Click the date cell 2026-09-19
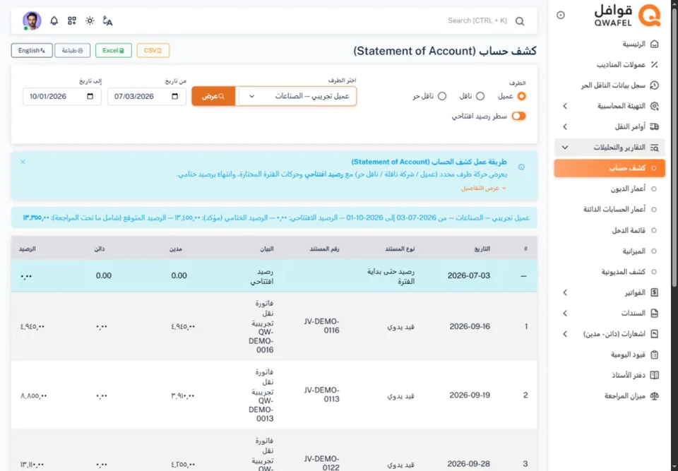Screen dimensions: 678x471 coord(470,395)
